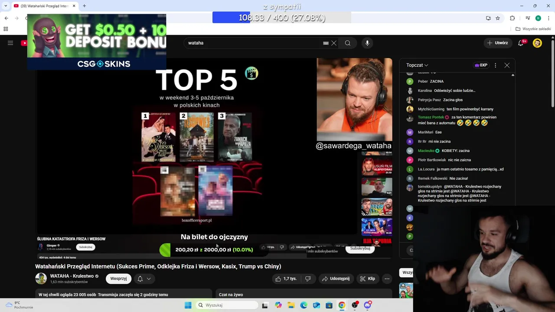Open Wszystkie zakładki bookmarks folder

tap(533, 29)
